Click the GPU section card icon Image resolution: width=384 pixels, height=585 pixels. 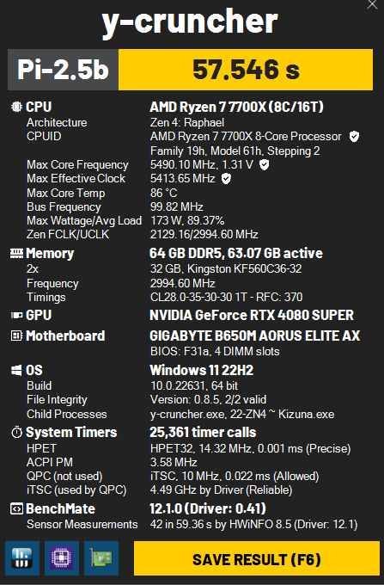16,316
